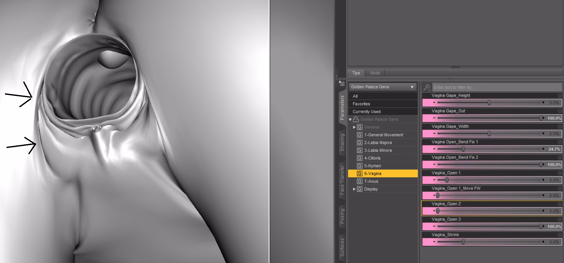
Task: Open the Surfaces side tab
Action: click(x=342, y=247)
